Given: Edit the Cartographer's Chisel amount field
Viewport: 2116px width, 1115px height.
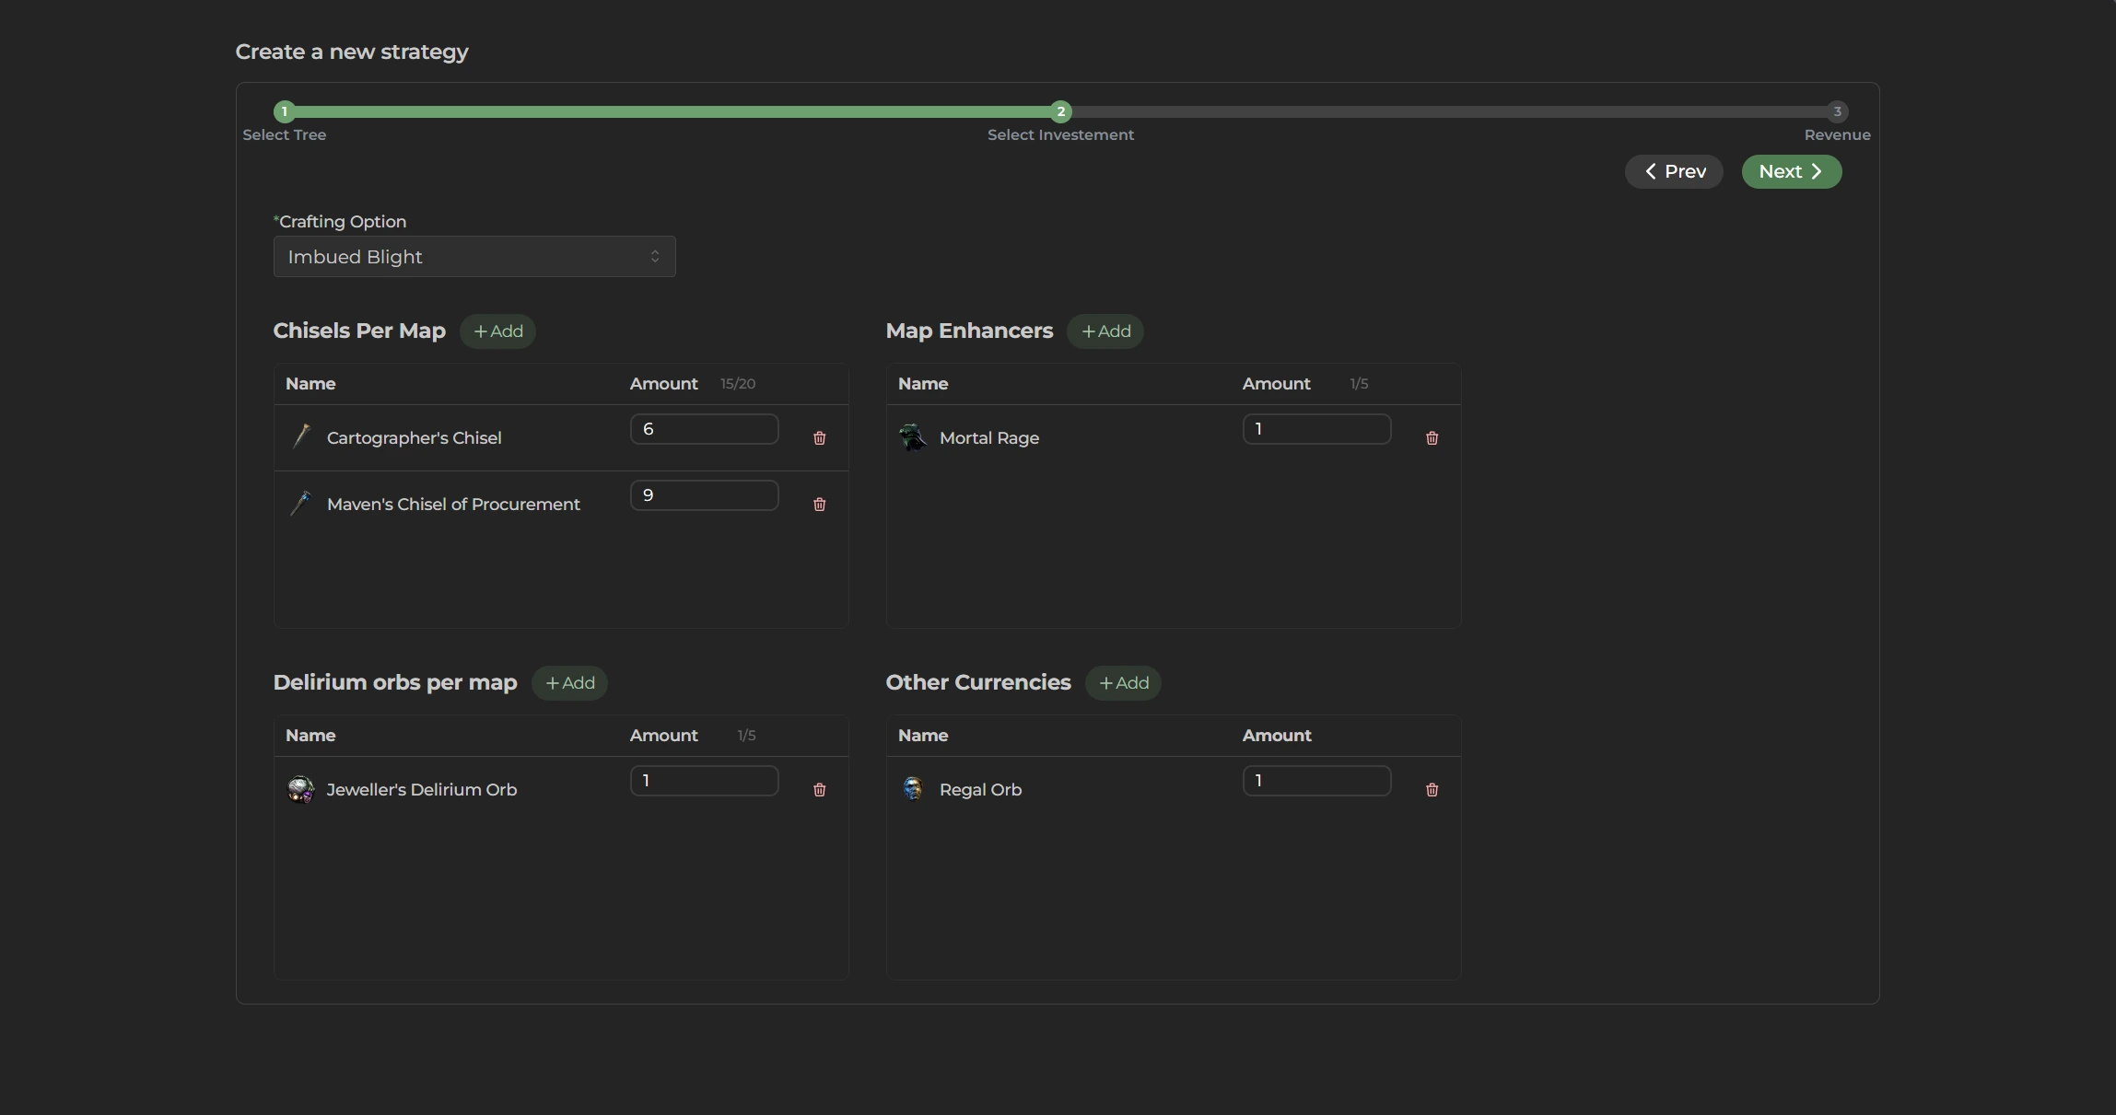Looking at the screenshot, I should 704,429.
